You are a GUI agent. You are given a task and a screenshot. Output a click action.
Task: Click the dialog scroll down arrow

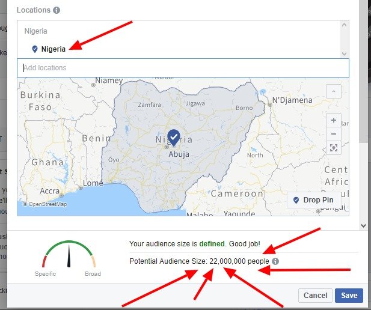364,225
